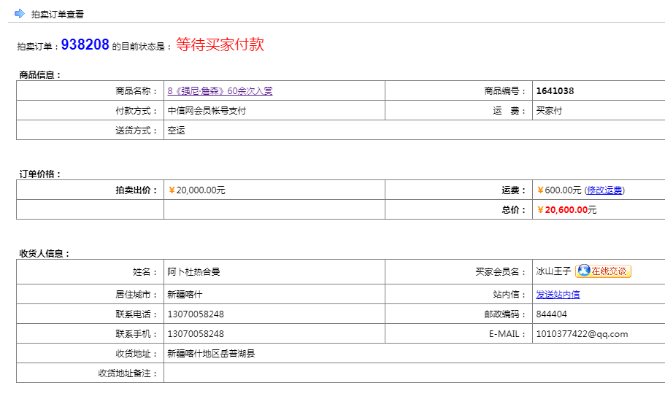The image size is (665, 399).
Task: Click the avatar icon in 在线交谈 button
Action: (583, 271)
